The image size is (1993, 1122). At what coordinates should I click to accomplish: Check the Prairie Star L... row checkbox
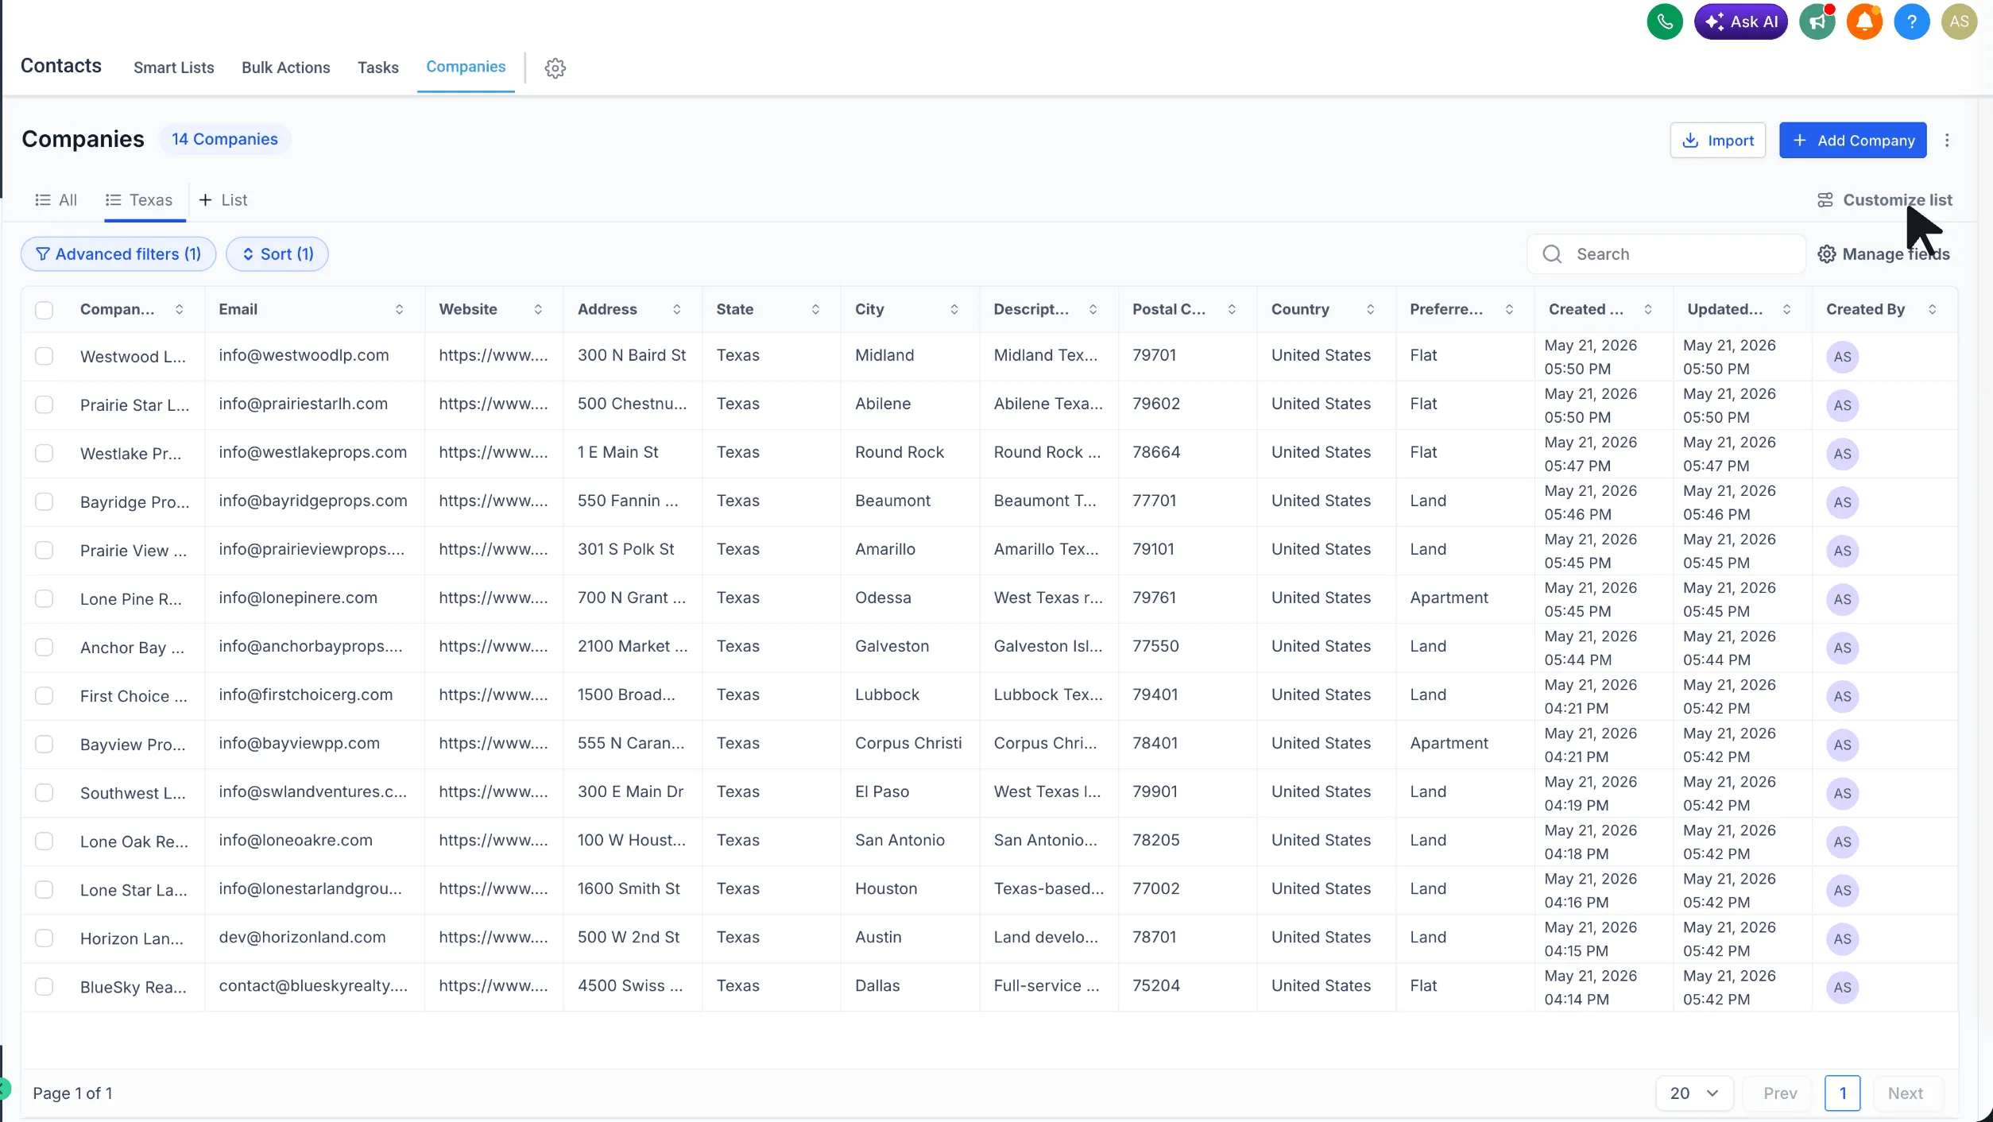point(45,404)
